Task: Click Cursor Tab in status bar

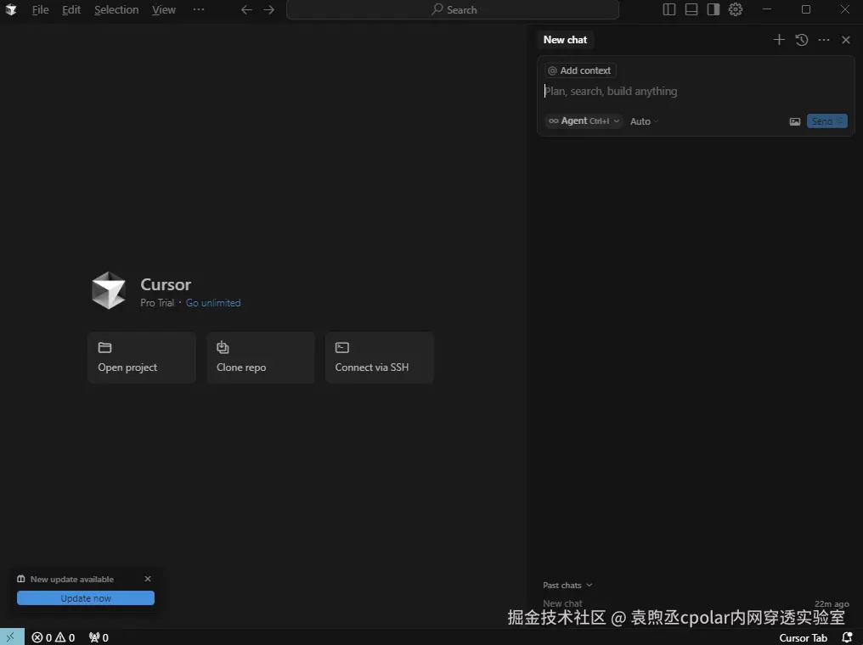Action: tap(803, 638)
